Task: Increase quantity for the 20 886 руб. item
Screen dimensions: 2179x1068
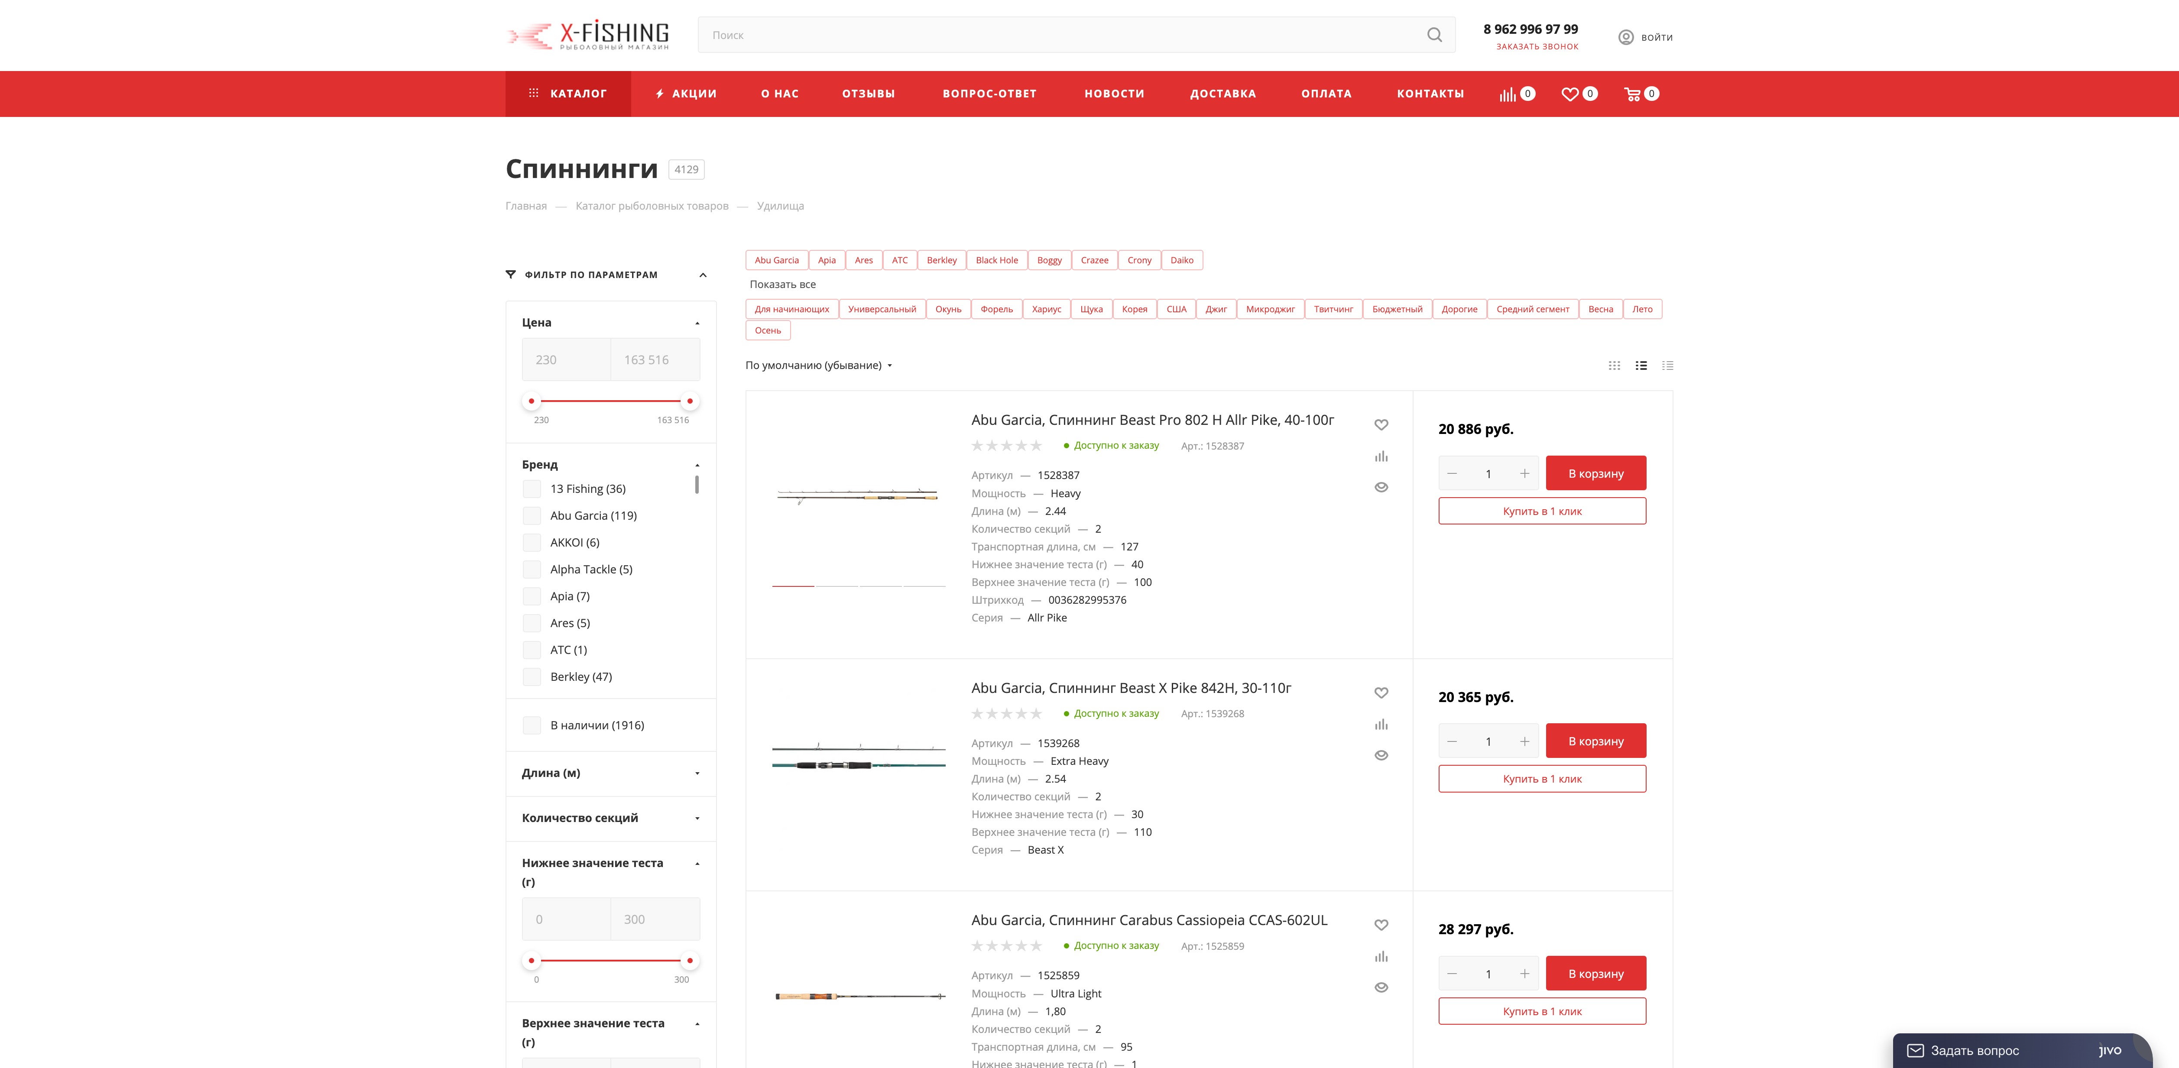Action: click(1524, 473)
